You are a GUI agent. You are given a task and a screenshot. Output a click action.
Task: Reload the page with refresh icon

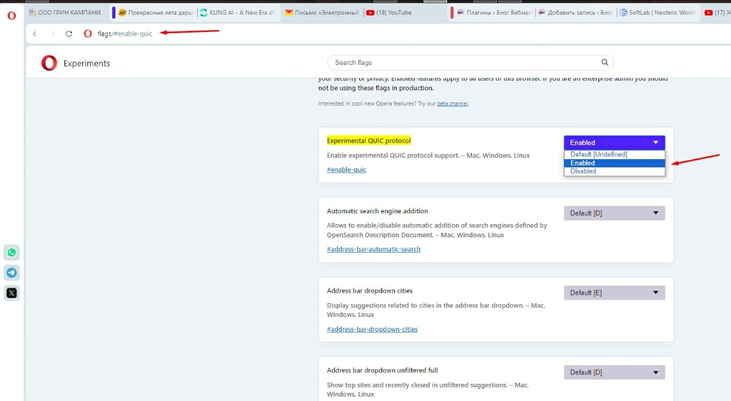coord(69,34)
